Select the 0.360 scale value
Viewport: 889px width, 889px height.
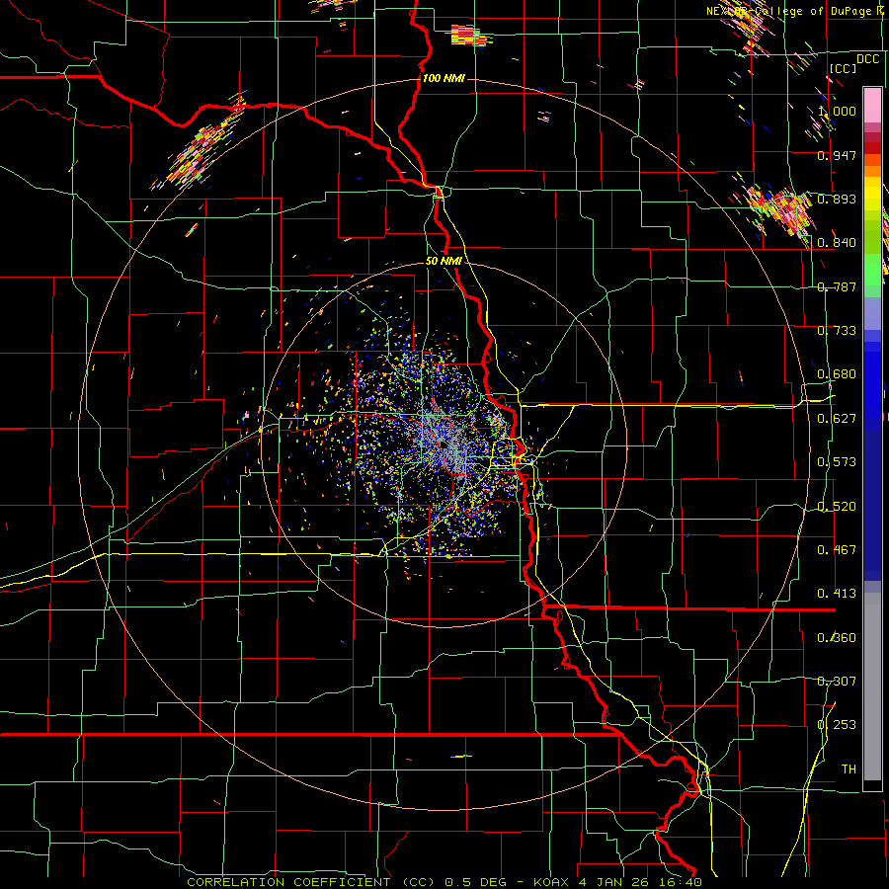[x=837, y=638]
